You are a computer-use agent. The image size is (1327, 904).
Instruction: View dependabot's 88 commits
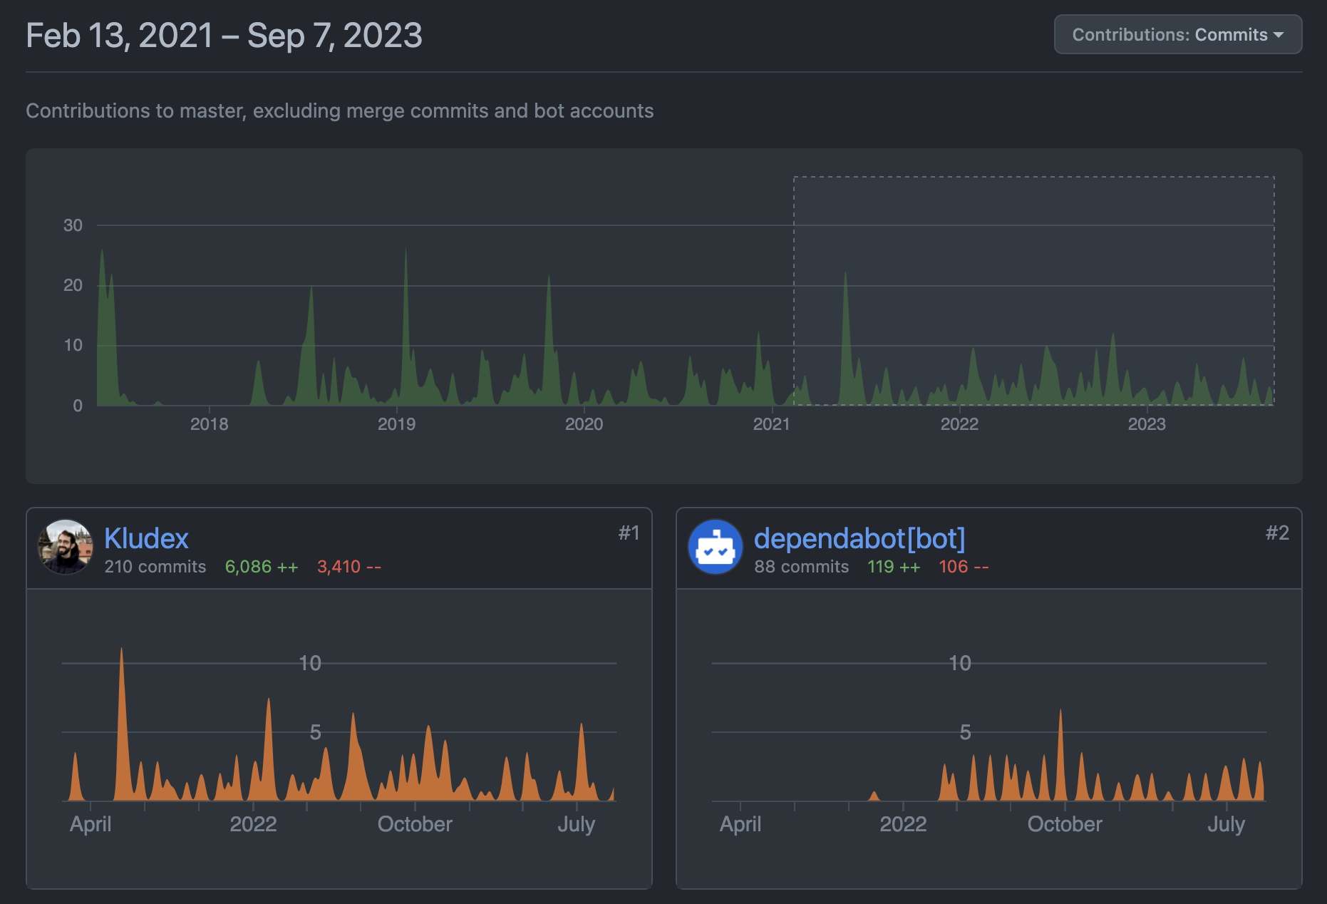point(801,567)
